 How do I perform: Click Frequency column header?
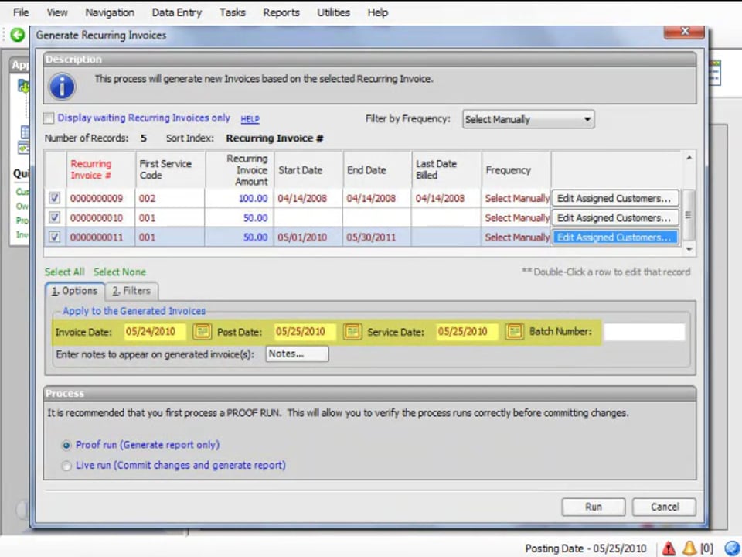click(516, 169)
